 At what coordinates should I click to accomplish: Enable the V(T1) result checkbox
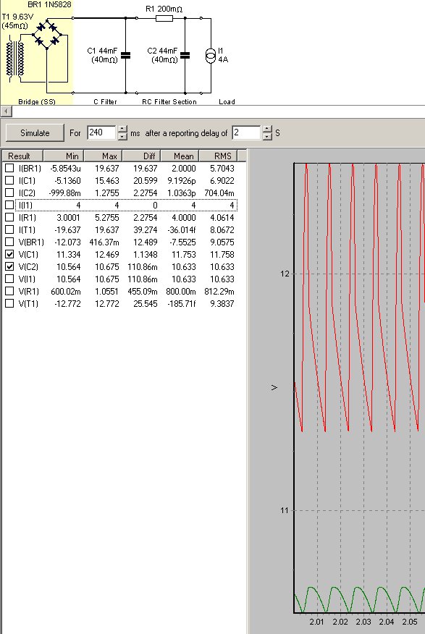(9, 303)
